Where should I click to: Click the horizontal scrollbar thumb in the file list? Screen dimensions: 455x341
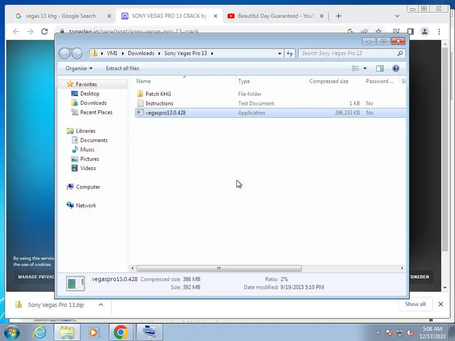pyautogui.click(x=219, y=269)
